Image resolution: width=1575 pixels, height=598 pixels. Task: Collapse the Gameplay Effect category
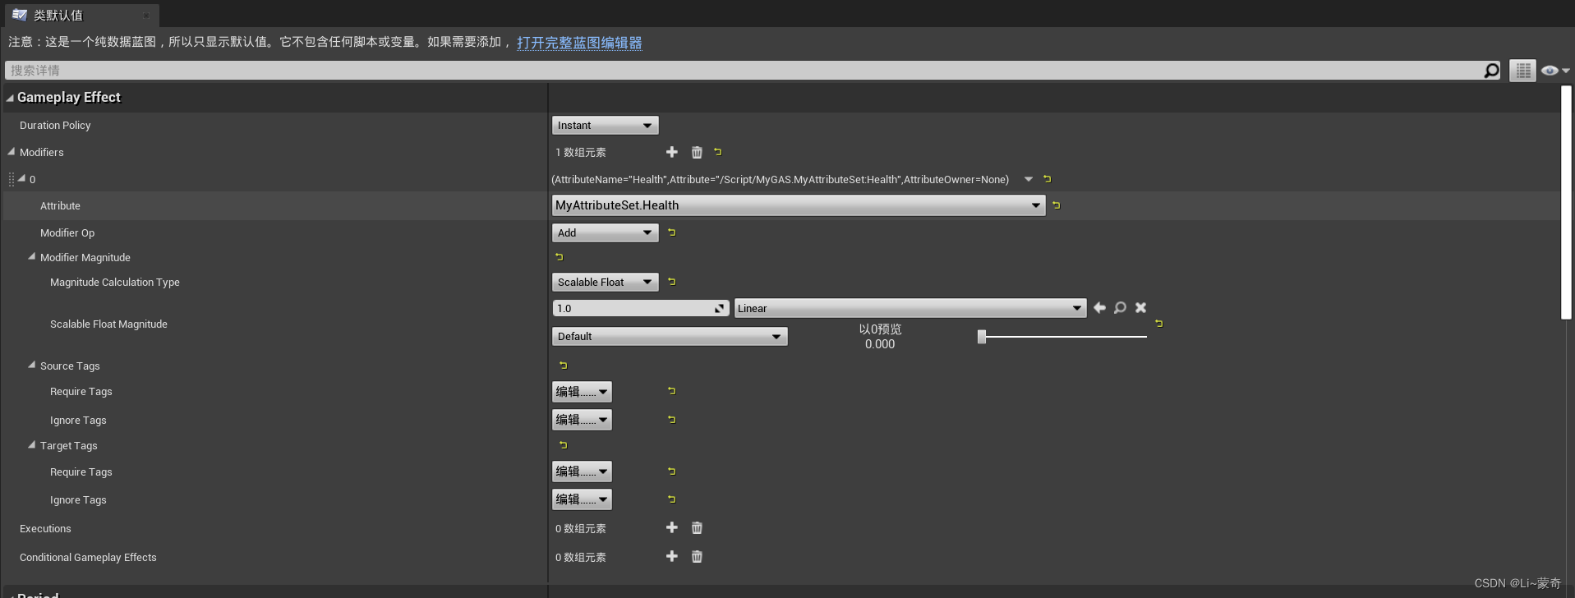pyautogui.click(x=10, y=98)
